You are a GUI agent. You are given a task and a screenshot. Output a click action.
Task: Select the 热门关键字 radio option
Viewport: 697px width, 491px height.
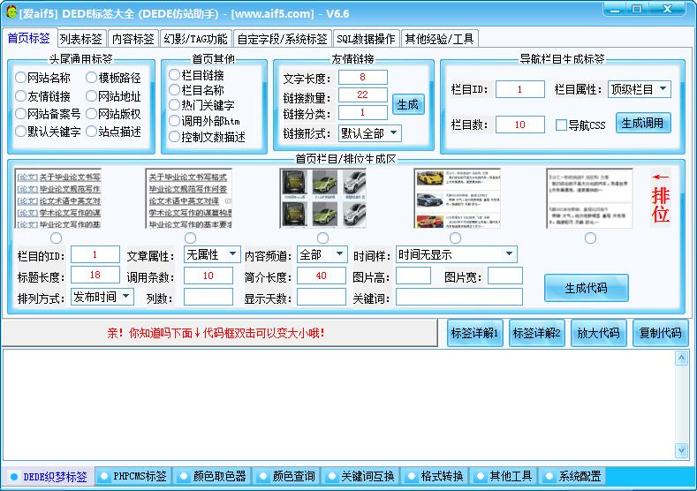(174, 105)
